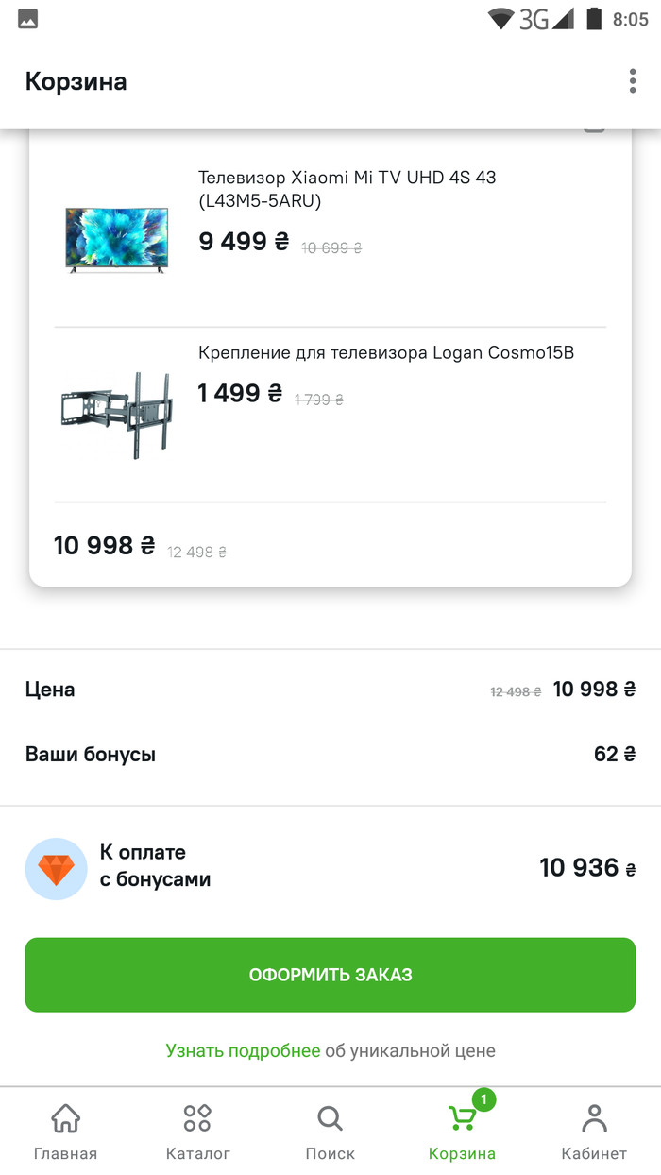Screen dimensions: 661x1175
Task: Tap the К оплате с бонусами label
Action: [x=155, y=866]
